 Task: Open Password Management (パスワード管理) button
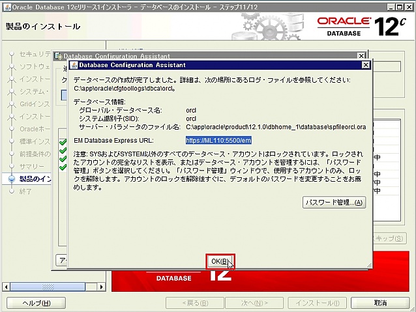click(334, 203)
